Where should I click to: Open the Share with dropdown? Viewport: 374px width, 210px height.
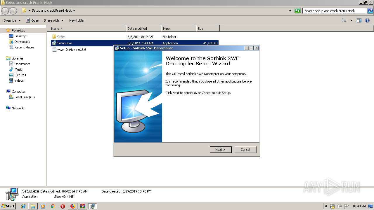(x=53, y=20)
